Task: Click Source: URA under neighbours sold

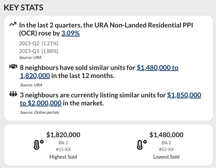Action: click(x=31, y=85)
